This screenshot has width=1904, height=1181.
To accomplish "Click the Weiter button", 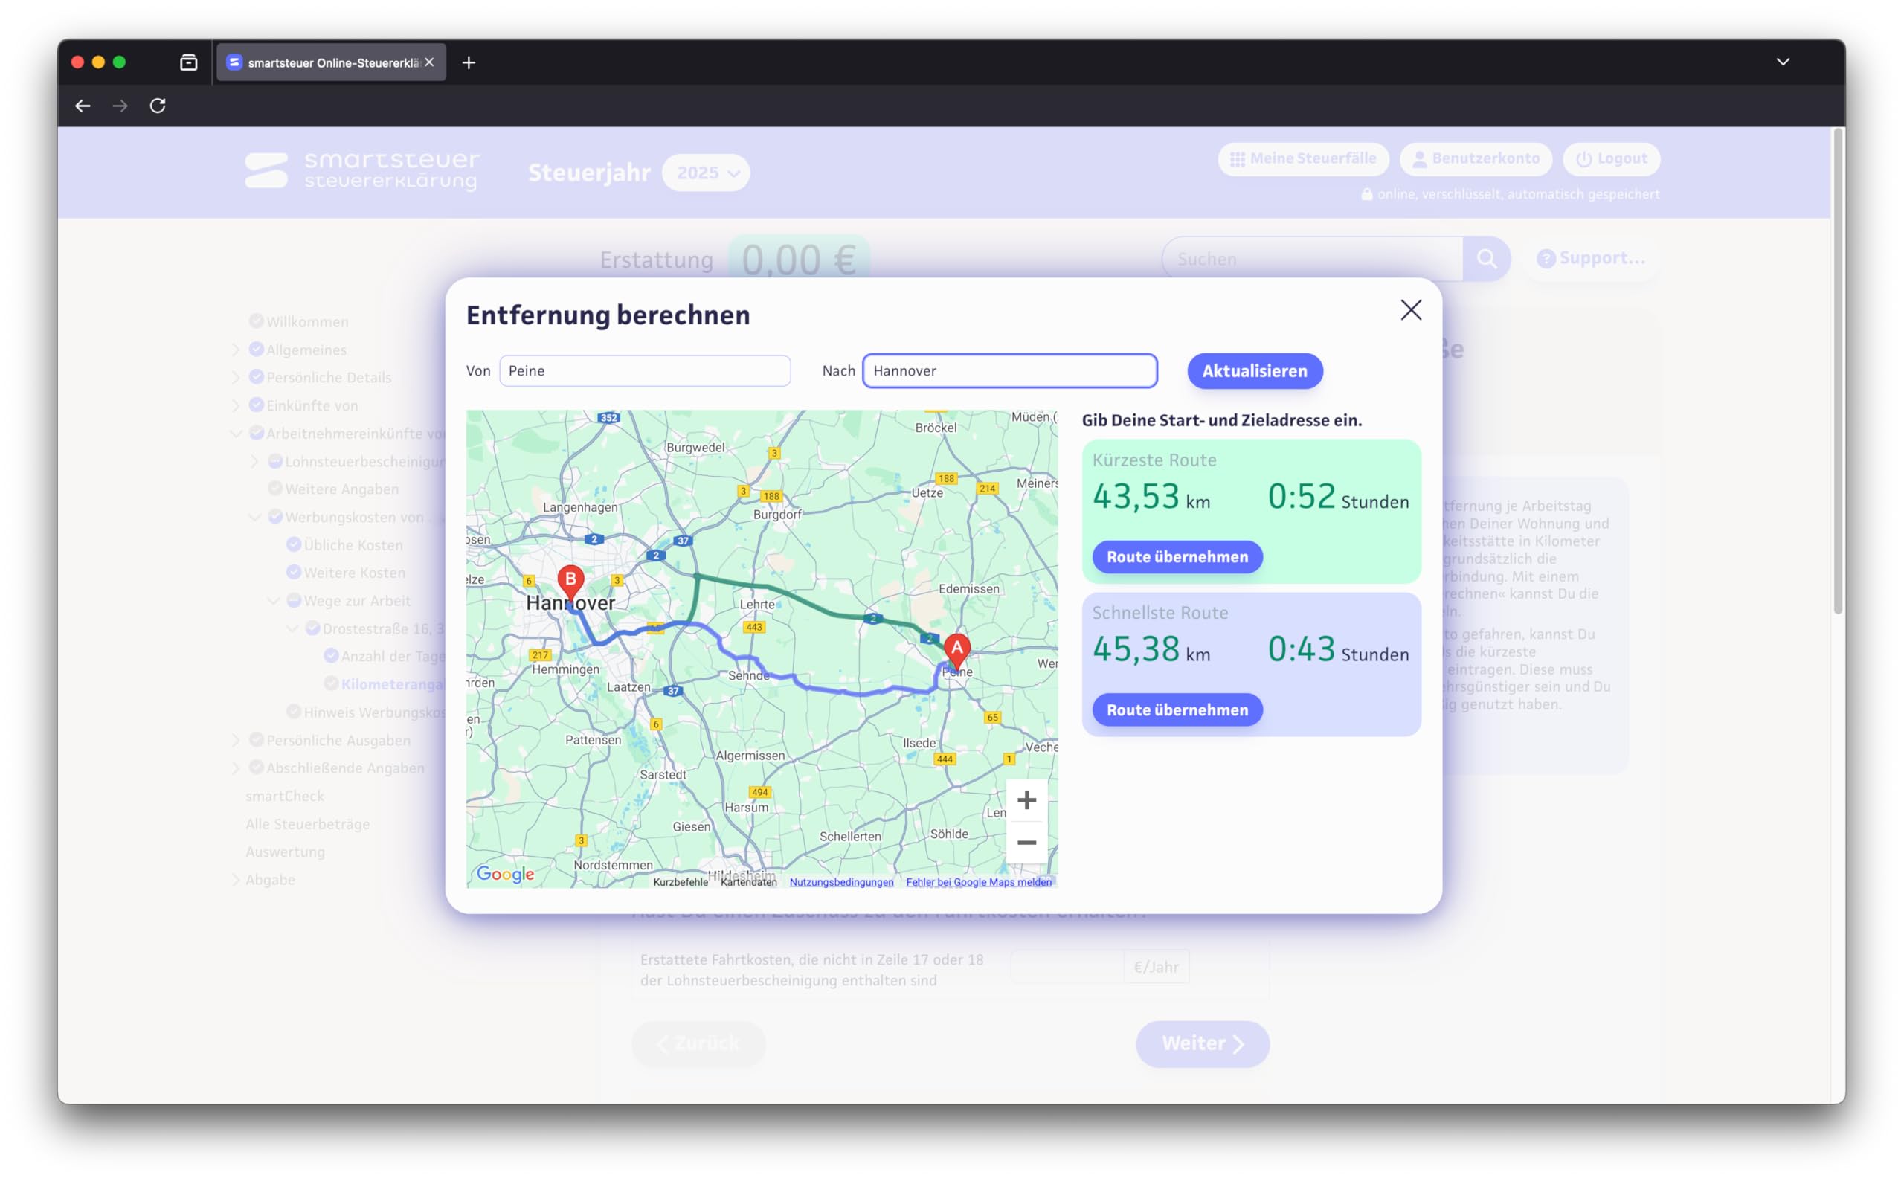I will coord(1202,1043).
